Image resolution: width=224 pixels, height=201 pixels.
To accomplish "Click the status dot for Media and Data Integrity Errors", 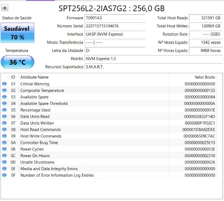I will [5, 168].
